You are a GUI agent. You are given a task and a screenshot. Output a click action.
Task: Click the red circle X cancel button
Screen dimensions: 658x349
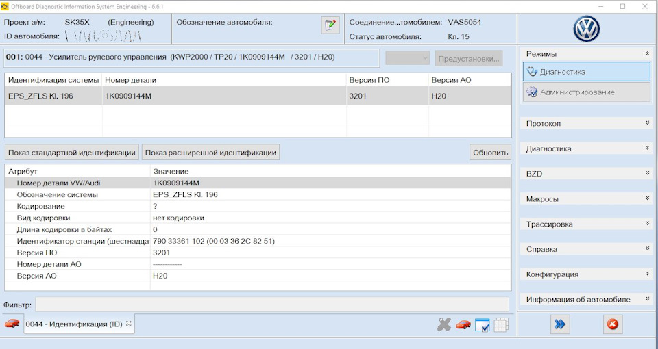pyautogui.click(x=613, y=324)
